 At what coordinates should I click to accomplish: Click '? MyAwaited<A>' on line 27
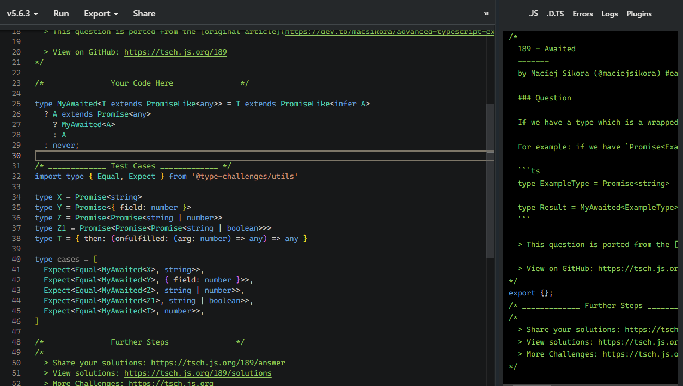pos(84,125)
